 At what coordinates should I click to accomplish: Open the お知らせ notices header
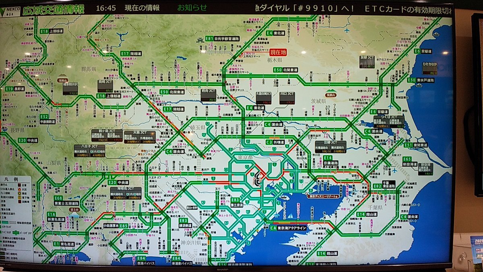(192, 8)
